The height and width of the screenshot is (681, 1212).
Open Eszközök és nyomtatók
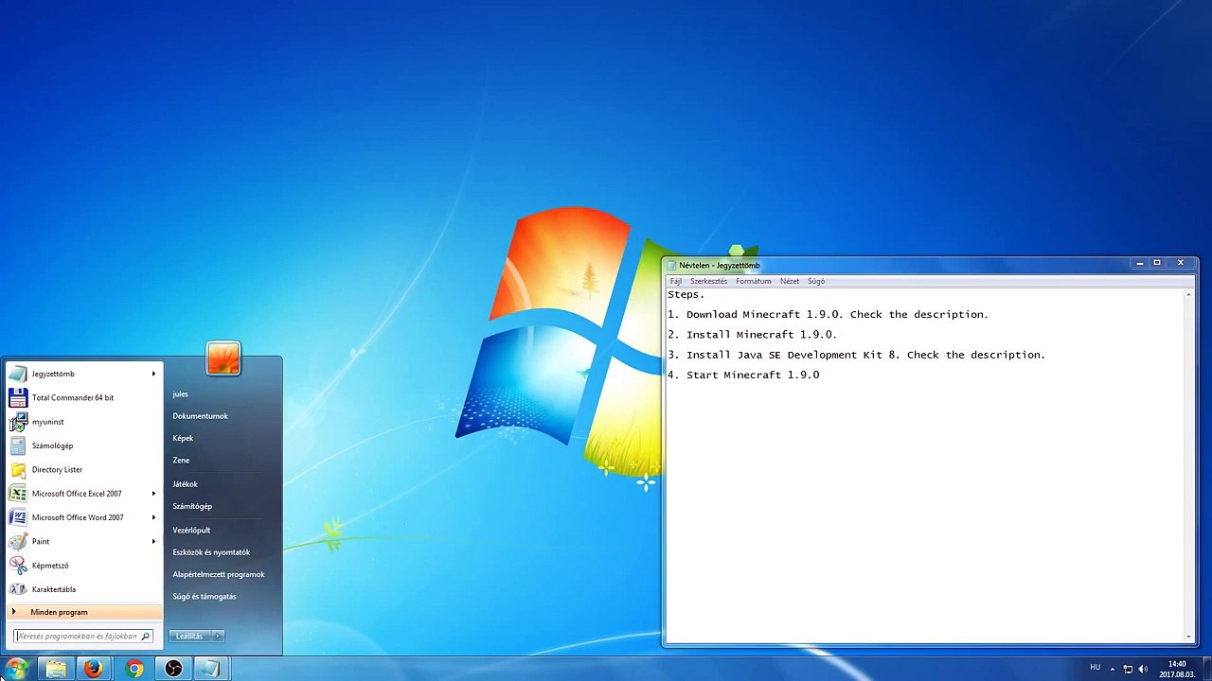(x=211, y=552)
